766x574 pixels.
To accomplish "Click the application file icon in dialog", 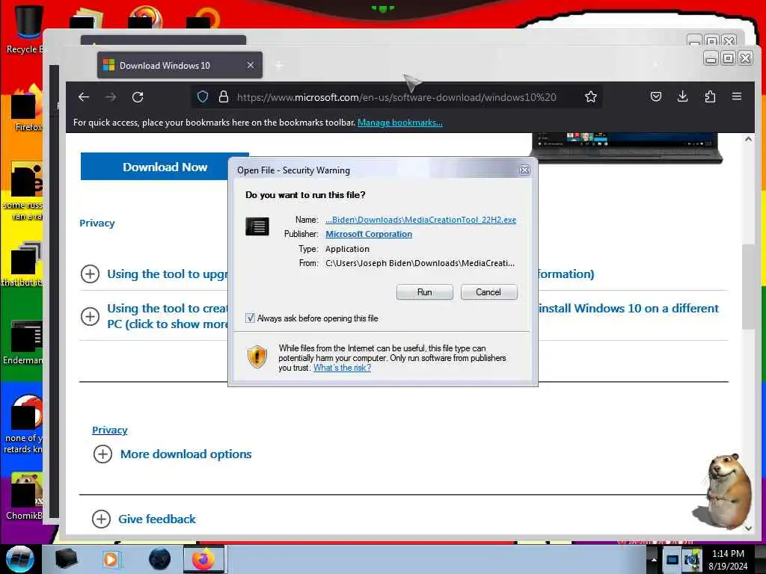I will pos(257,226).
